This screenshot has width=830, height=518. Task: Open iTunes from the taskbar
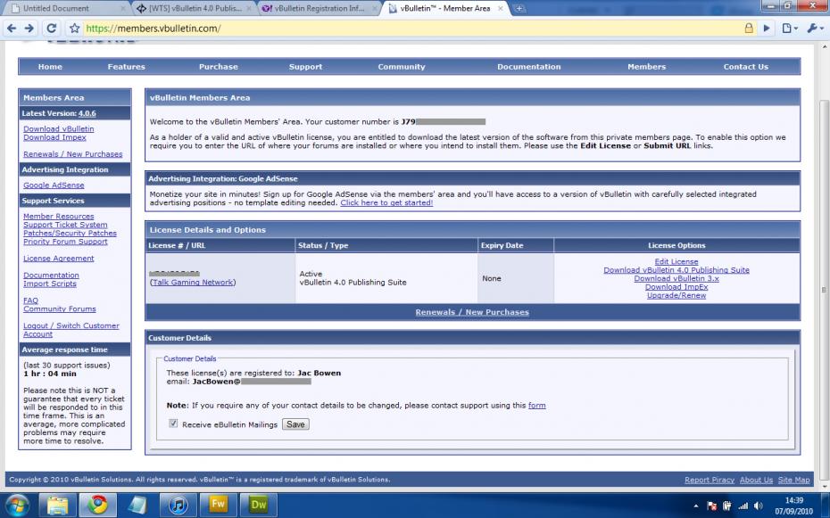pyautogui.click(x=178, y=505)
